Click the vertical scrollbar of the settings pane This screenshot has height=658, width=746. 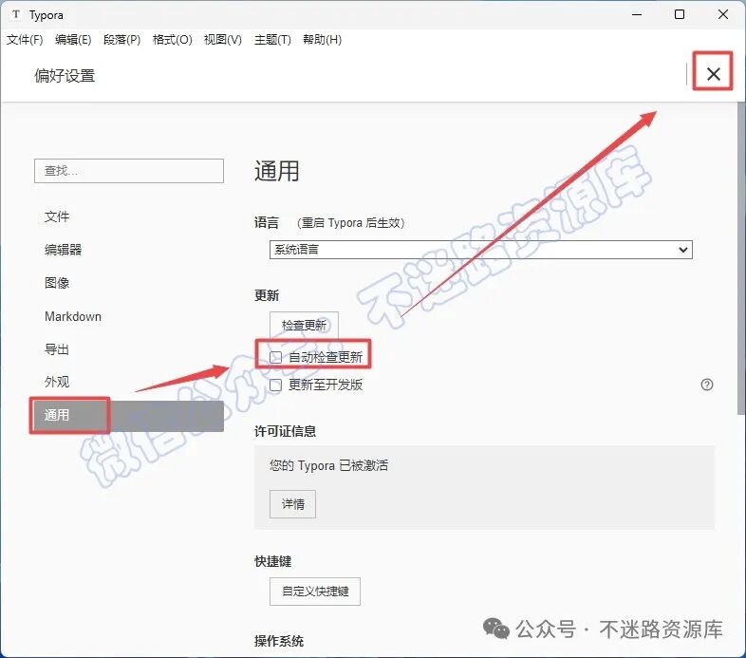tap(741, 257)
